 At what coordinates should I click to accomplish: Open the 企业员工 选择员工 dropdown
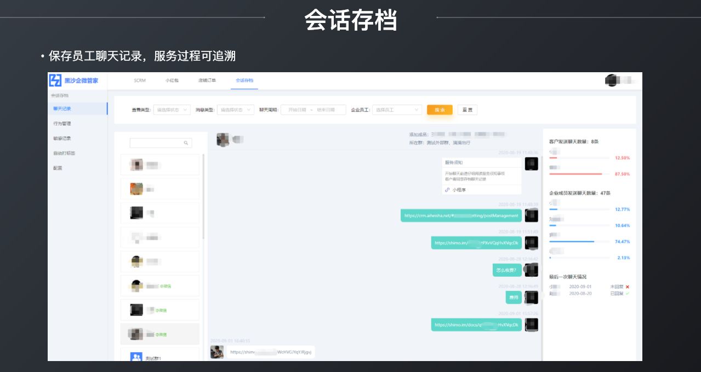[x=397, y=109]
